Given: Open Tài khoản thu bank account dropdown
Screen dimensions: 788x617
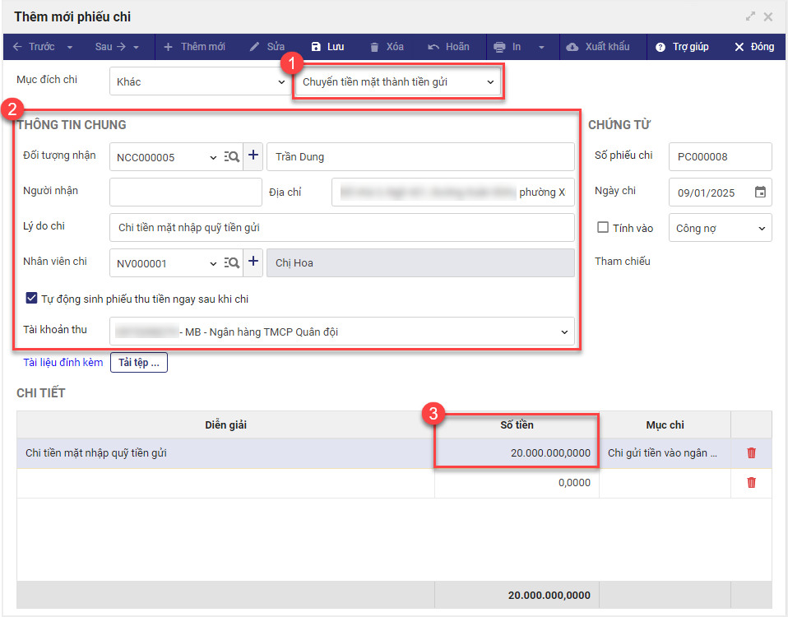Looking at the screenshot, I should point(342,331).
